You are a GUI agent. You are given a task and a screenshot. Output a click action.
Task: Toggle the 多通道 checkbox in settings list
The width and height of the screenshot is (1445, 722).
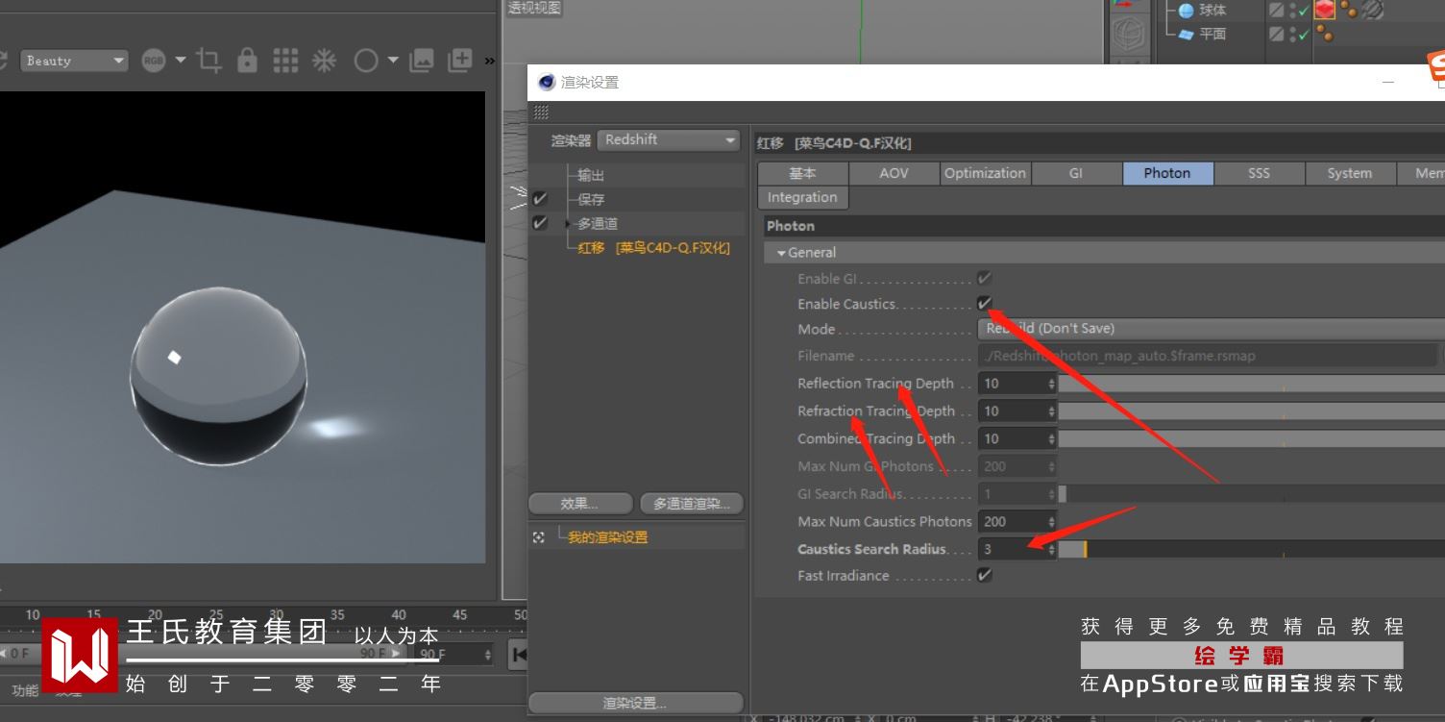pyautogui.click(x=540, y=223)
